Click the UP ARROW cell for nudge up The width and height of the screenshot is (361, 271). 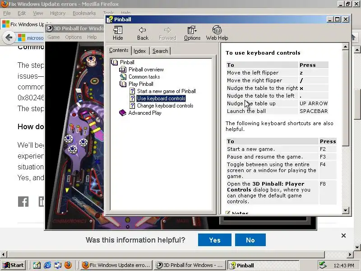click(x=313, y=103)
